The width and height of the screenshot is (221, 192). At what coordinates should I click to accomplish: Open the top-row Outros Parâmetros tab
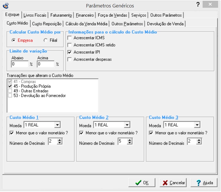(166, 15)
